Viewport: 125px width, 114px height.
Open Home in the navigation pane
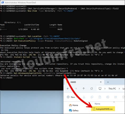coord(74,105)
